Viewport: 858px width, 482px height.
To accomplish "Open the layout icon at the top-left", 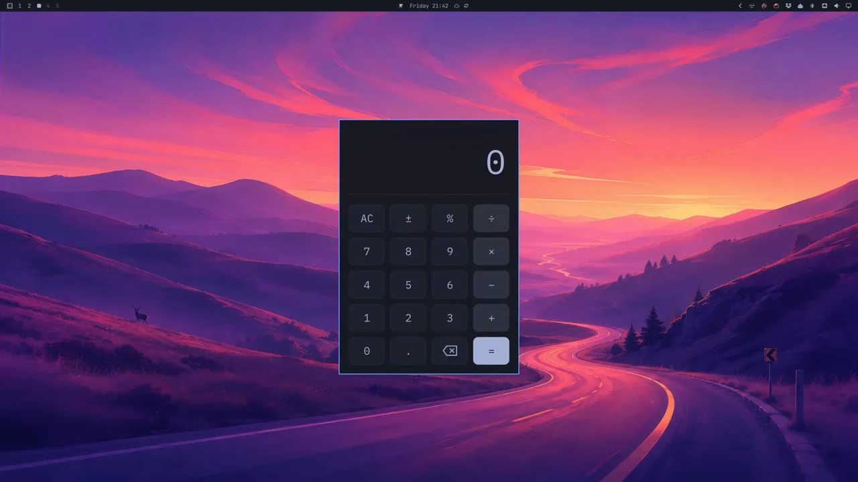I will tap(9, 5).
